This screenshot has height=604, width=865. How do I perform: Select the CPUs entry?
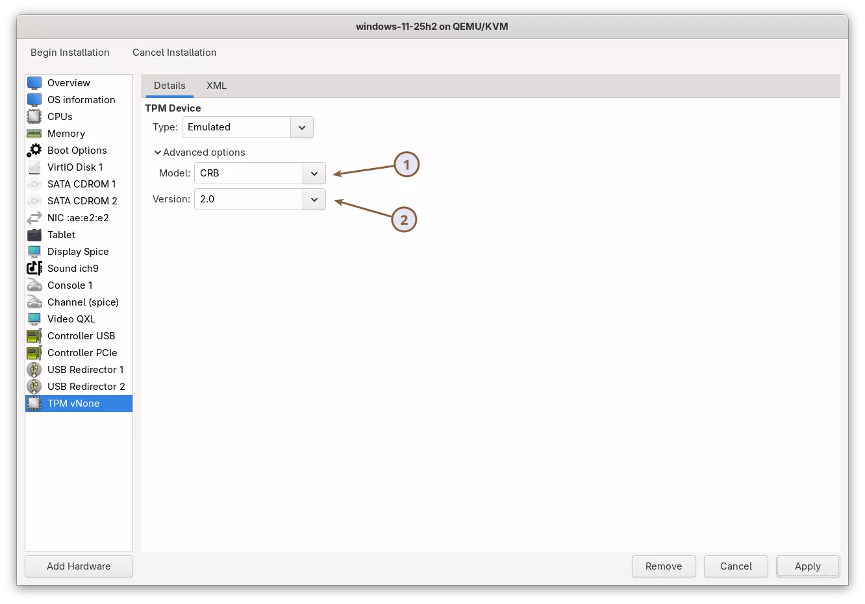(x=79, y=117)
